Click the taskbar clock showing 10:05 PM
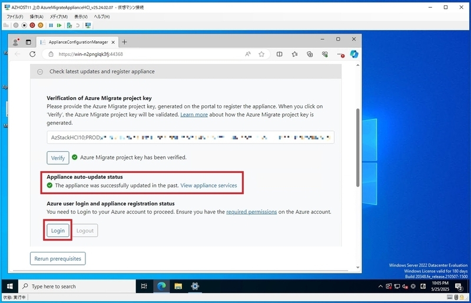The height and width of the screenshot is (303, 471). [x=440, y=287]
